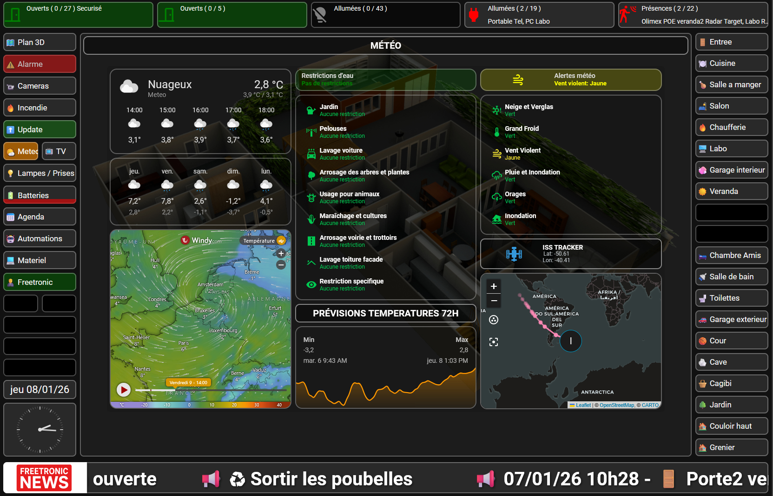Open the OpenStreetMap attribution link
773x496 pixels.
[x=616, y=405]
